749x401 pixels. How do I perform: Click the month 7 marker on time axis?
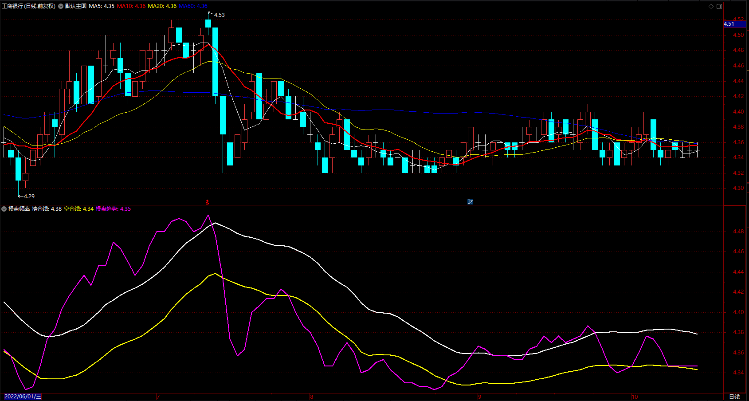click(158, 397)
